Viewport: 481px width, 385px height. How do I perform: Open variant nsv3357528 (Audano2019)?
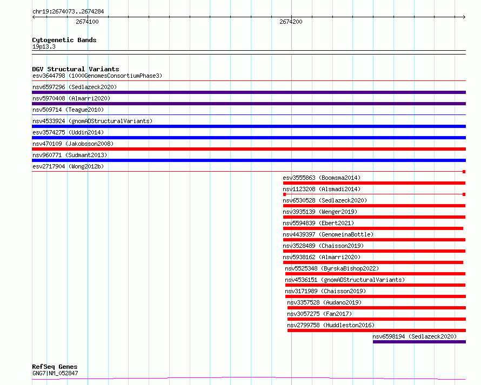tap(324, 302)
